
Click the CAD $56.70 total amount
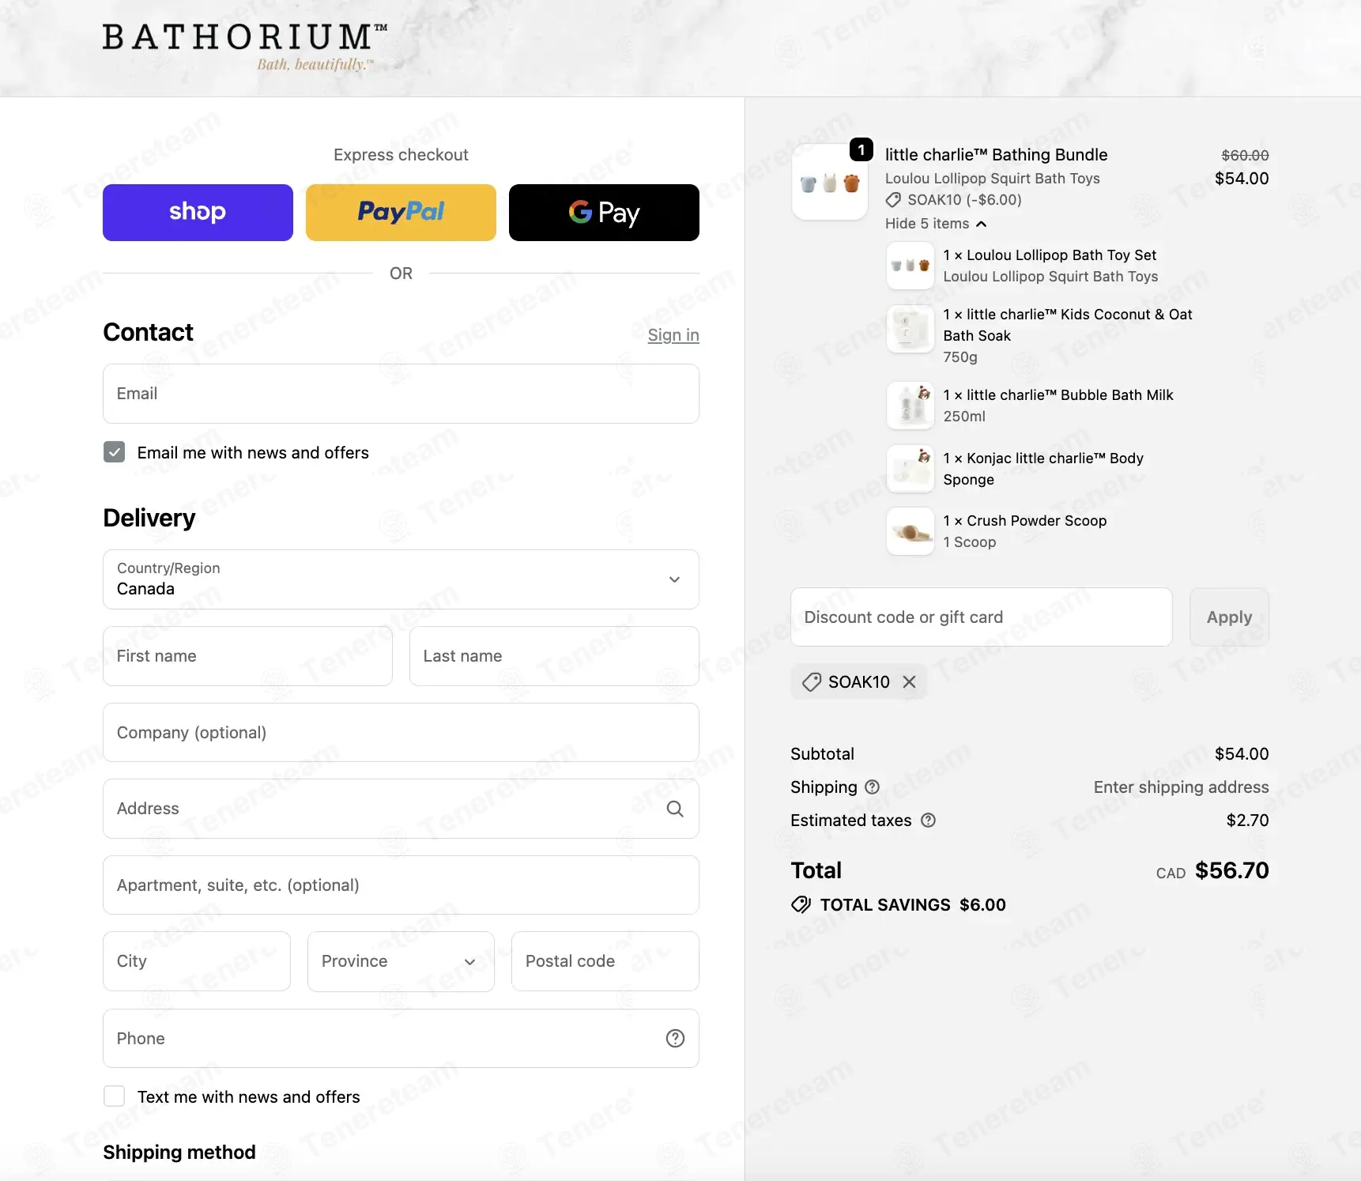click(x=1212, y=871)
